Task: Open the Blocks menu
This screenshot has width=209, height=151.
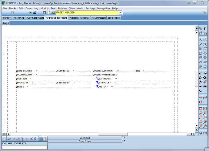Action: 13,8
